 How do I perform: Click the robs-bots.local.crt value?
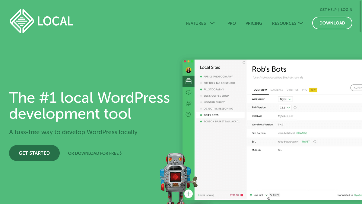click(x=288, y=141)
